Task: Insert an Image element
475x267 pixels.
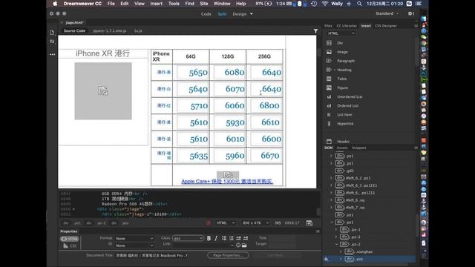Action: (342, 52)
